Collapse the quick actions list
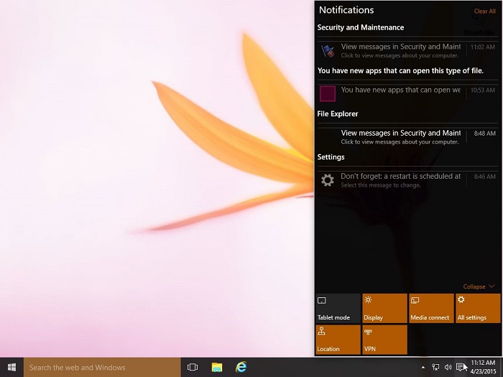Image resolution: width=503 pixels, height=377 pixels. click(x=479, y=287)
